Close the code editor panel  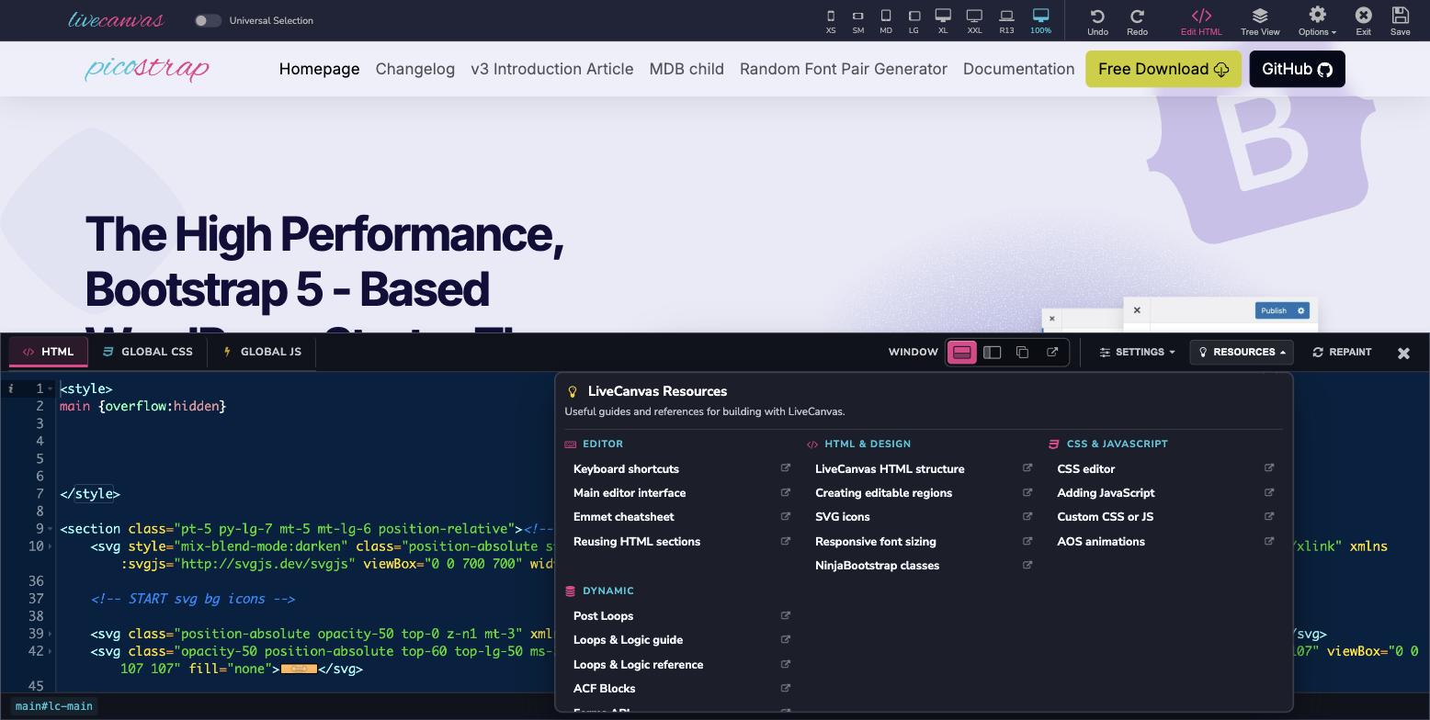point(1403,353)
